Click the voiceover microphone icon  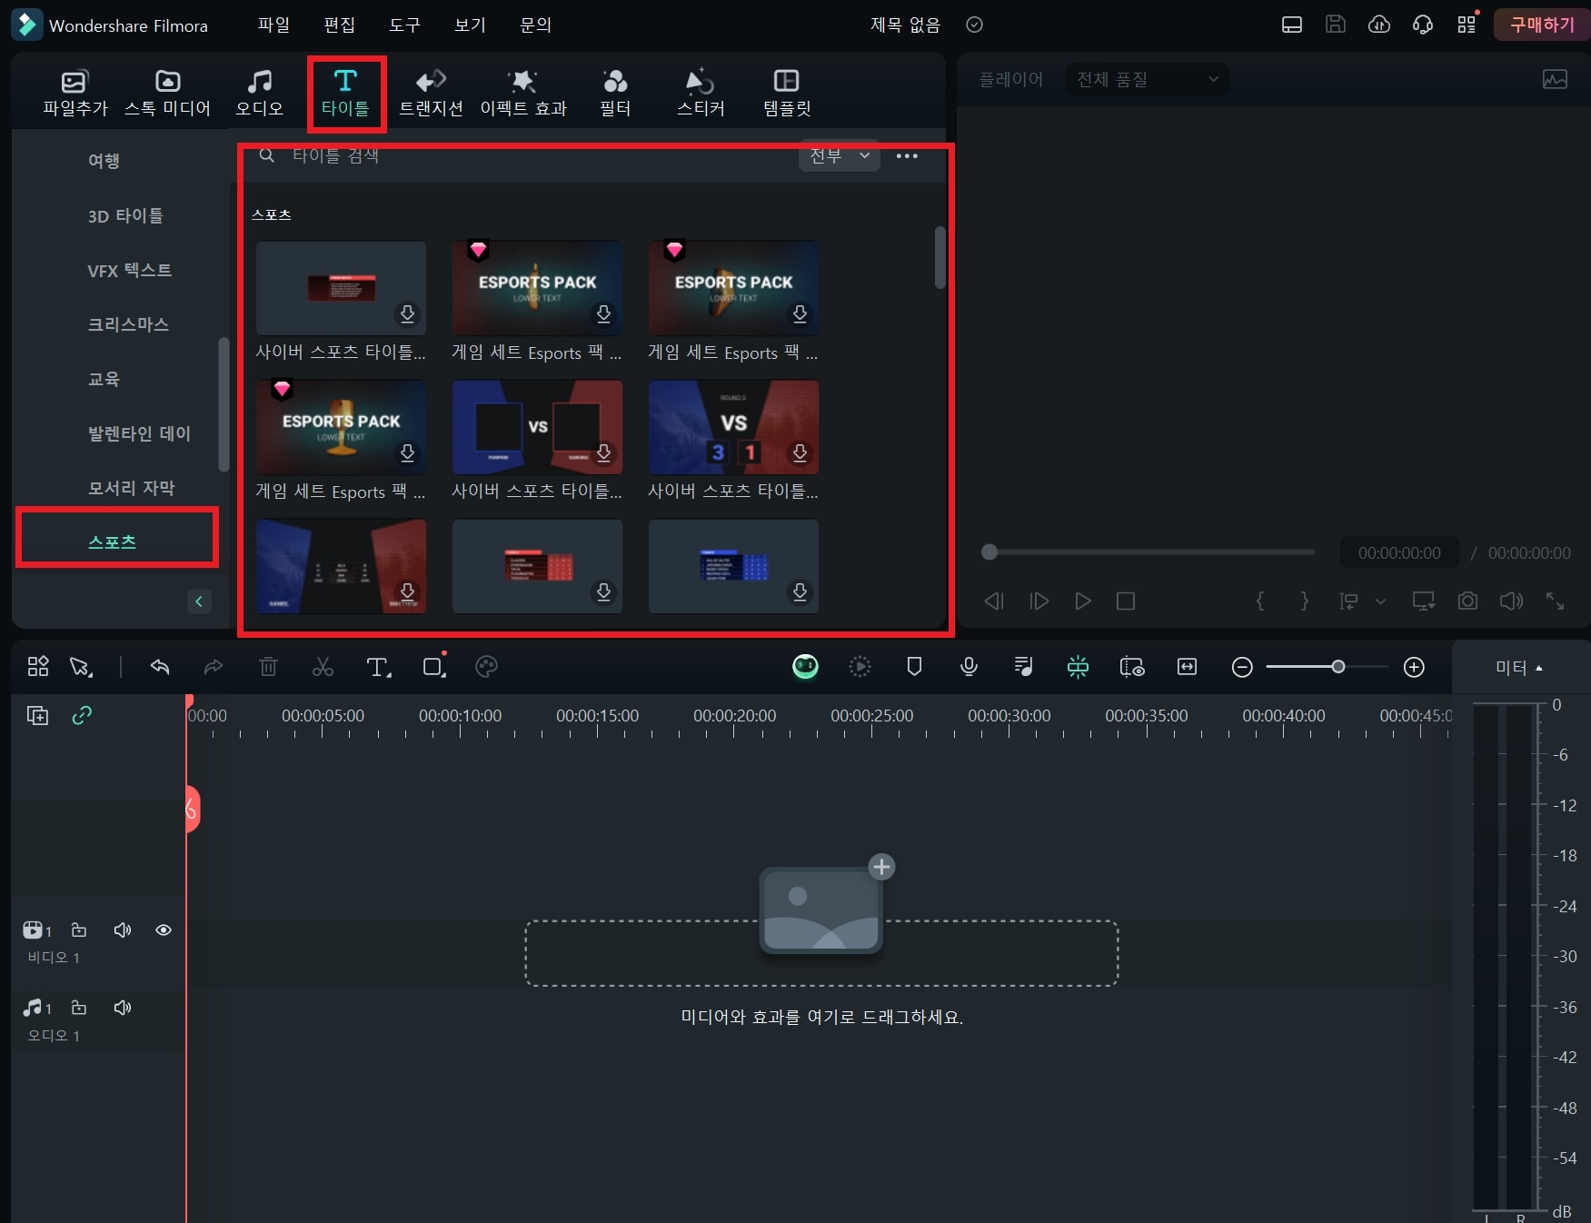[x=970, y=667]
